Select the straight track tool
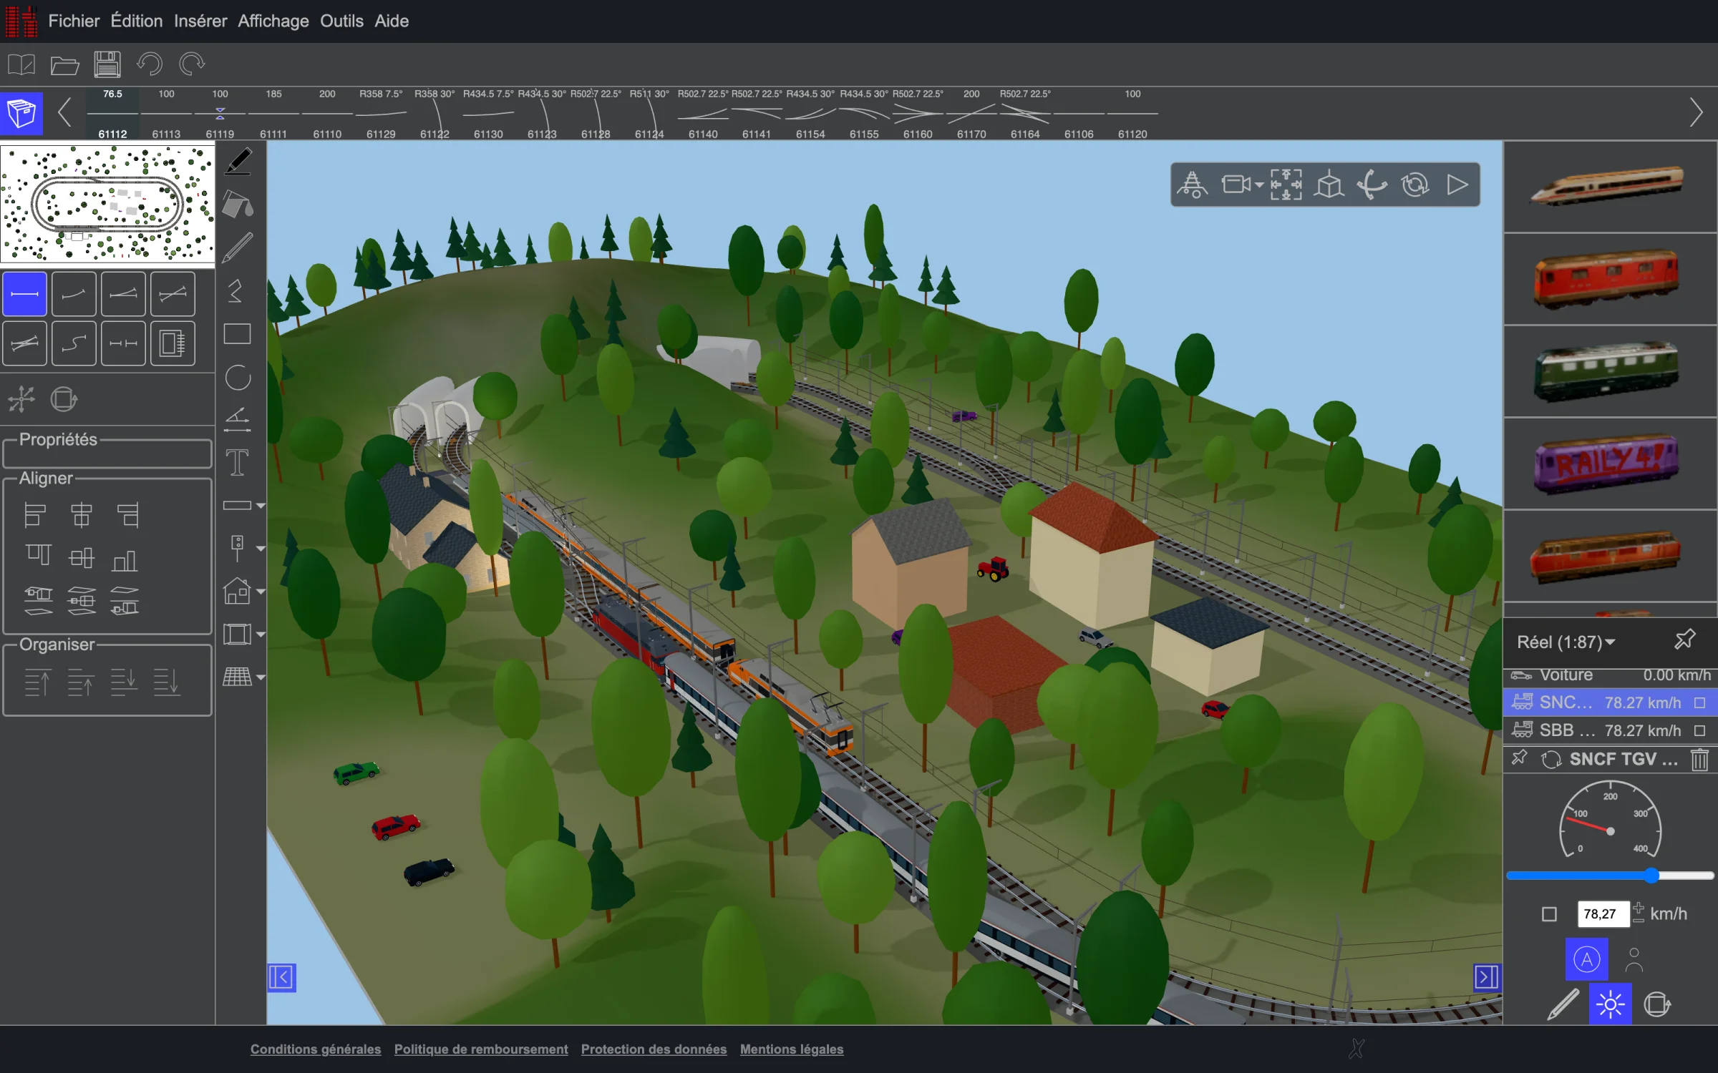This screenshot has height=1073, width=1718. click(24, 294)
